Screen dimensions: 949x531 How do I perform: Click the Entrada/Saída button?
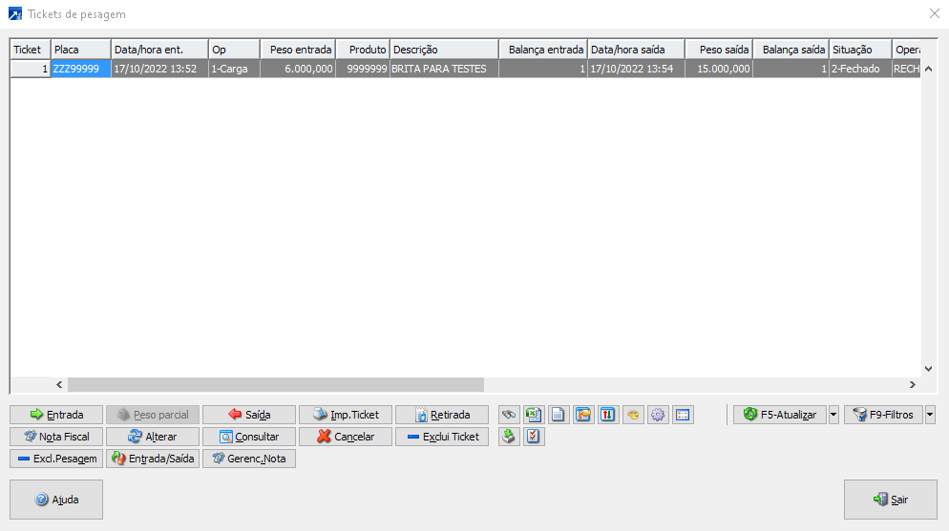[x=153, y=459]
